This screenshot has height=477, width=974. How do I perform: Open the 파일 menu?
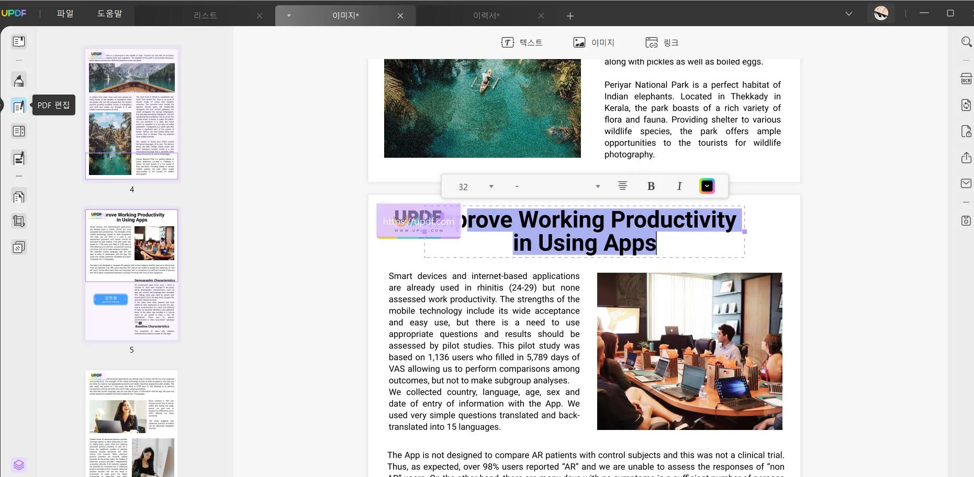65,14
